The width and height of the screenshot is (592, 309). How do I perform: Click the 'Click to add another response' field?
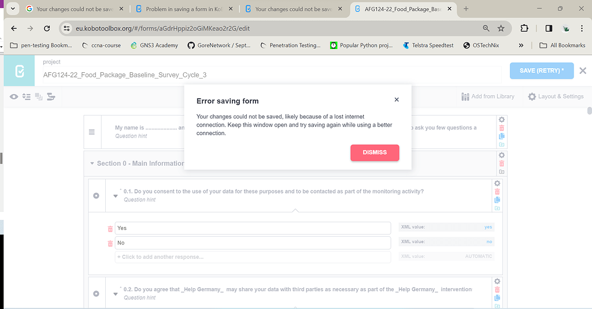click(253, 257)
